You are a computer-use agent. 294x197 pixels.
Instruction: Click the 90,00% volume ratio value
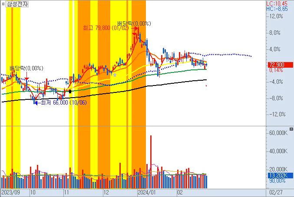pyautogui.click(x=277, y=181)
